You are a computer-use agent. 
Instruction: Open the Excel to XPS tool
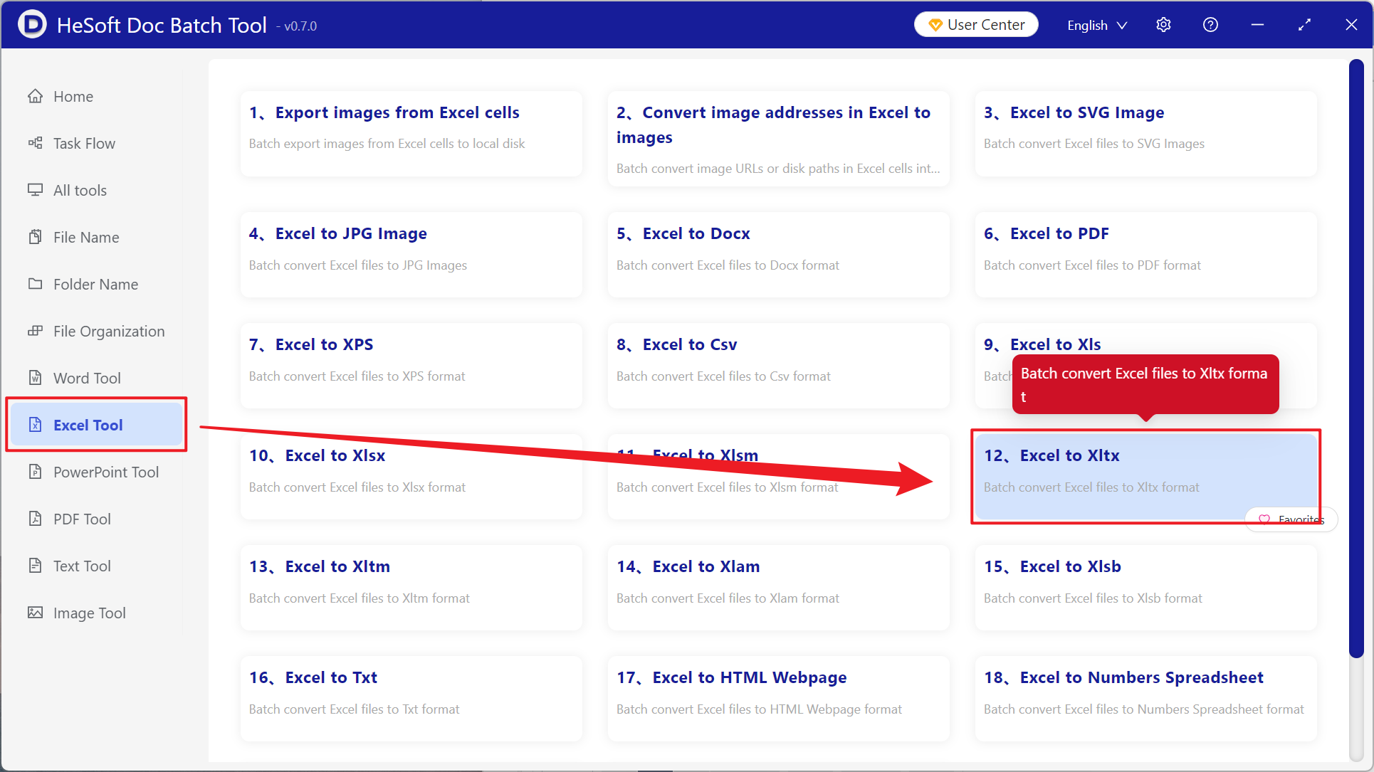click(x=411, y=366)
